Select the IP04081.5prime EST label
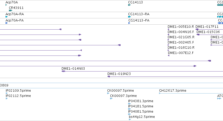The width and height of the screenshot is (223, 121). point(141,112)
